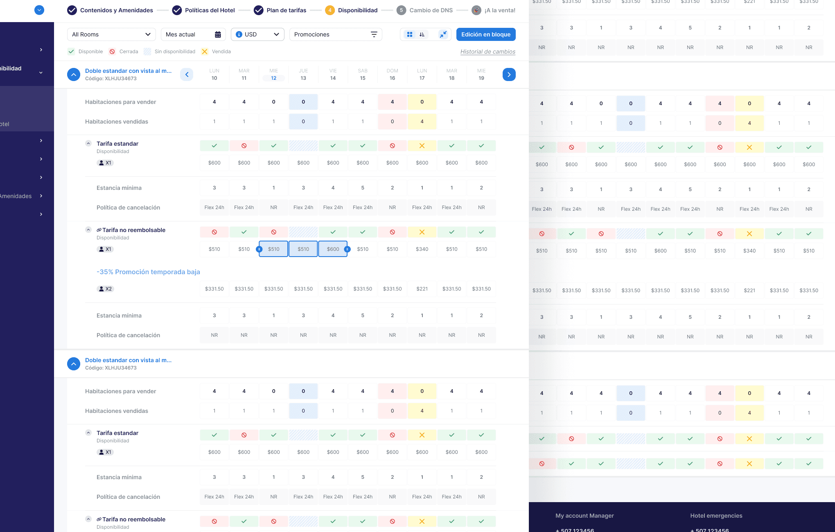Select Habitaciones para vender cell for JUE 13

303,102
